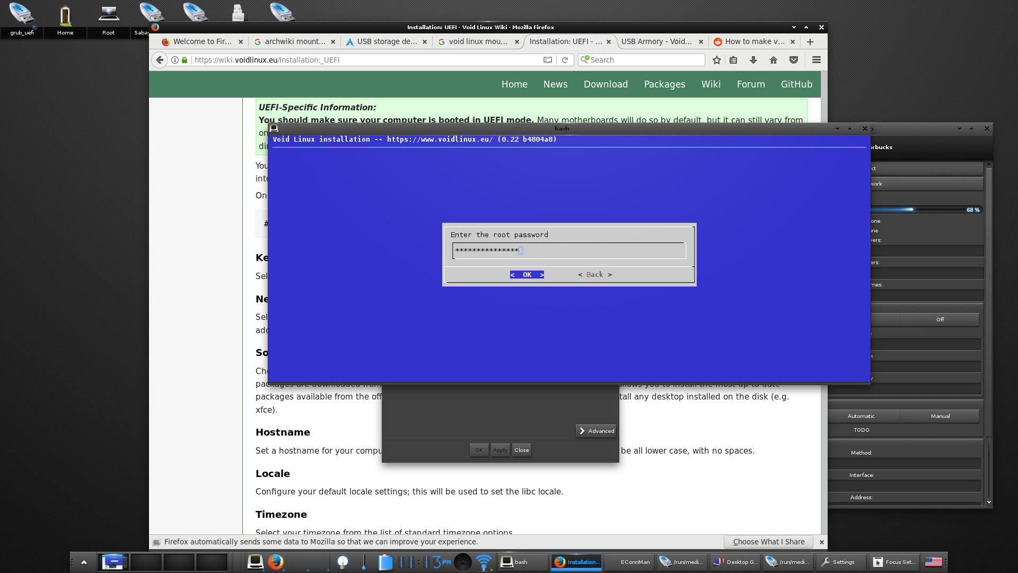This screenshot has height=573, width=1018.
Task: Show bookmarks list icon
Action: pos(733,60)
